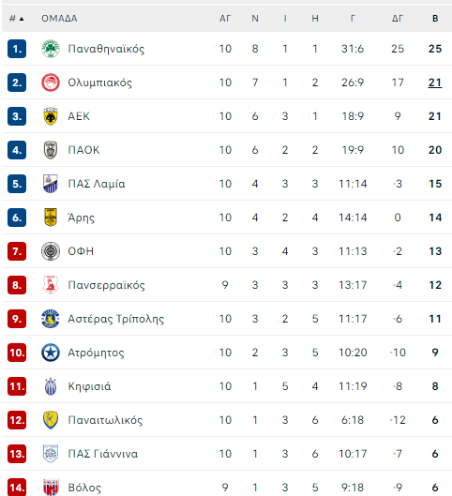This screenshot has width=452, height=496.
Task: Click the Ατρόμητος blue star logo
Action: pyautogui.click(x=51, y=353)
